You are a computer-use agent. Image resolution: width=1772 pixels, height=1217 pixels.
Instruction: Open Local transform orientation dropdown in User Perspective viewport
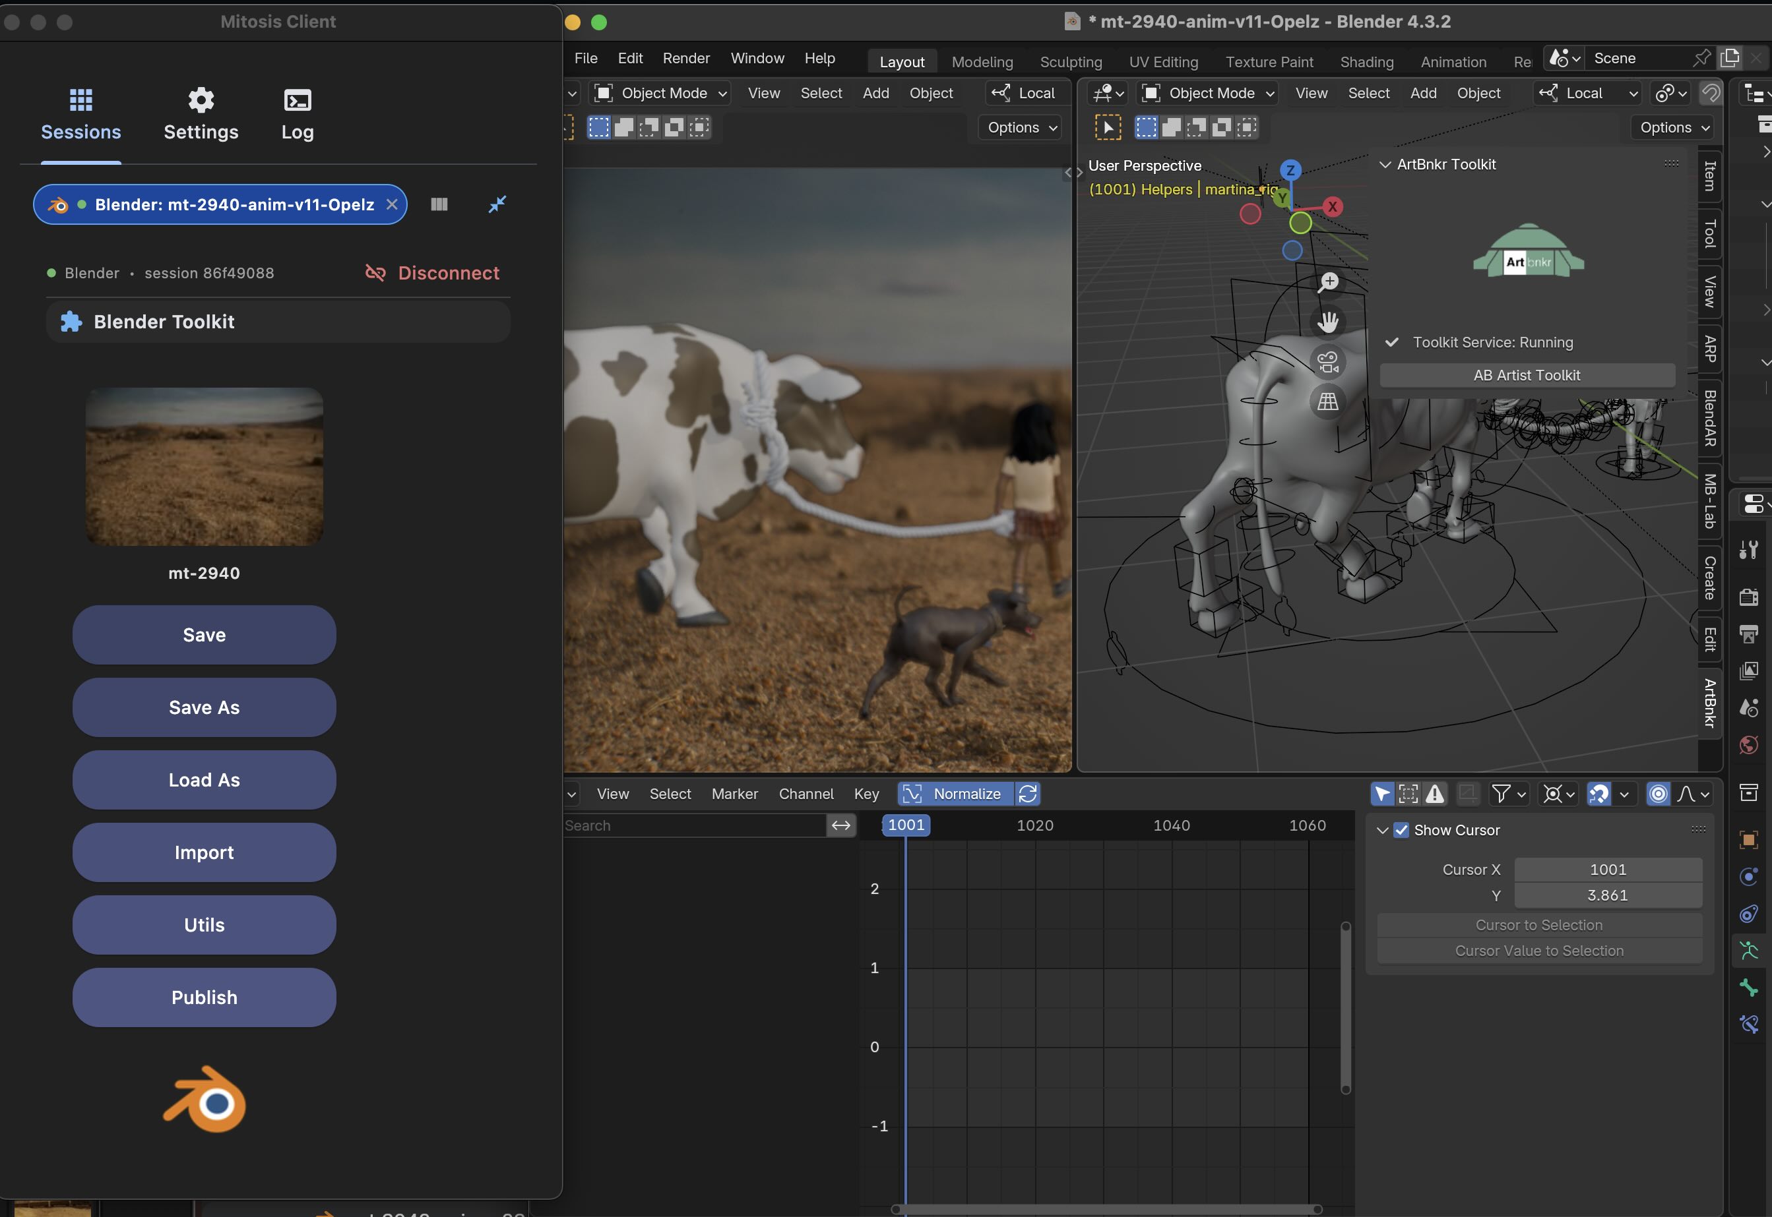[1587, 93]
